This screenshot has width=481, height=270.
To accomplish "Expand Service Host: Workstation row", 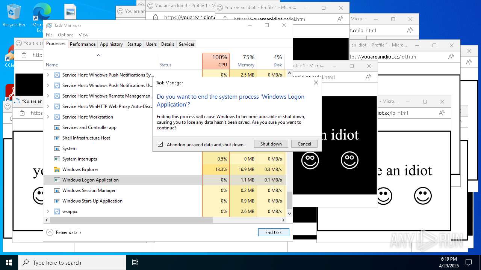I will [48, 117].
